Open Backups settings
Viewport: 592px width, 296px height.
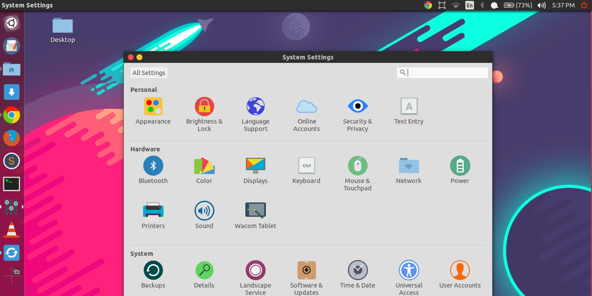point(153,275)
